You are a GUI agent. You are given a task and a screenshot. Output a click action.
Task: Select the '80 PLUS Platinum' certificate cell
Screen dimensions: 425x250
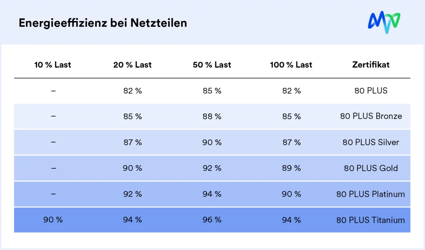[x=371, y=194]
